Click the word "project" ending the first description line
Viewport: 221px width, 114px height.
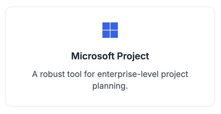175,74
